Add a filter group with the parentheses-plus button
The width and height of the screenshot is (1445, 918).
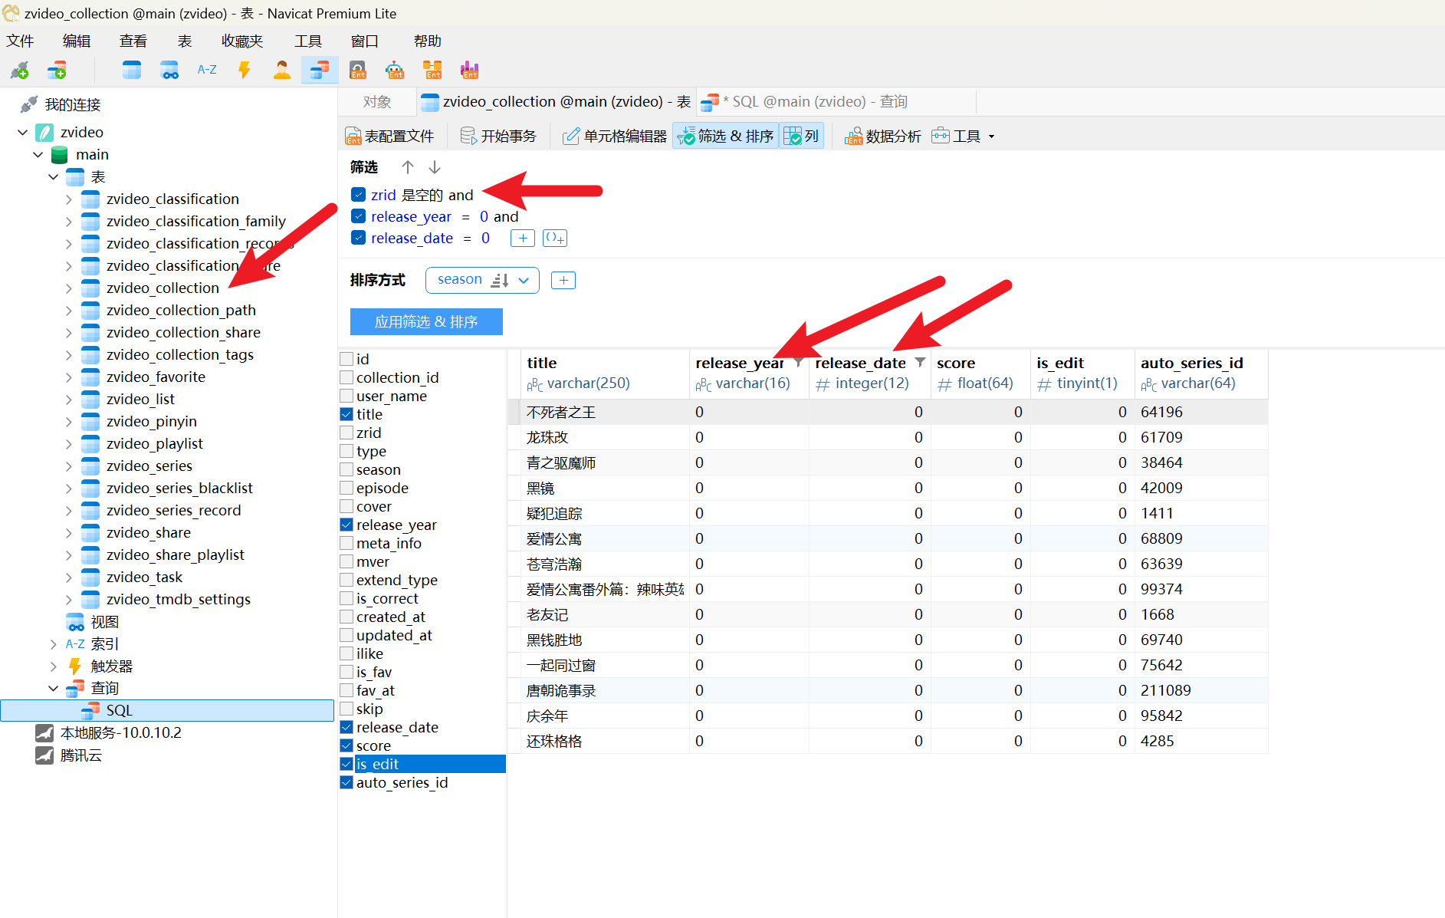pos(555,239)
